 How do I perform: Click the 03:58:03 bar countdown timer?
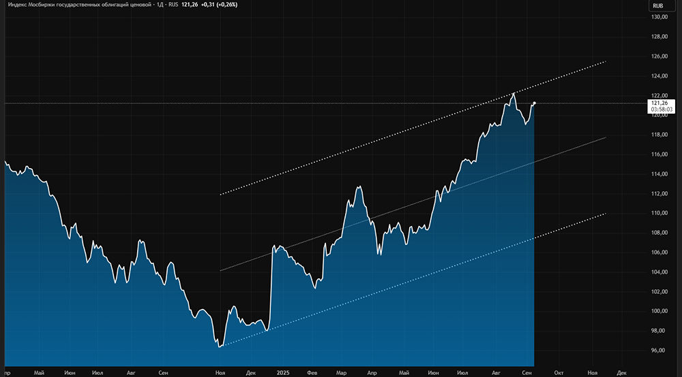(x=662, y=110)
